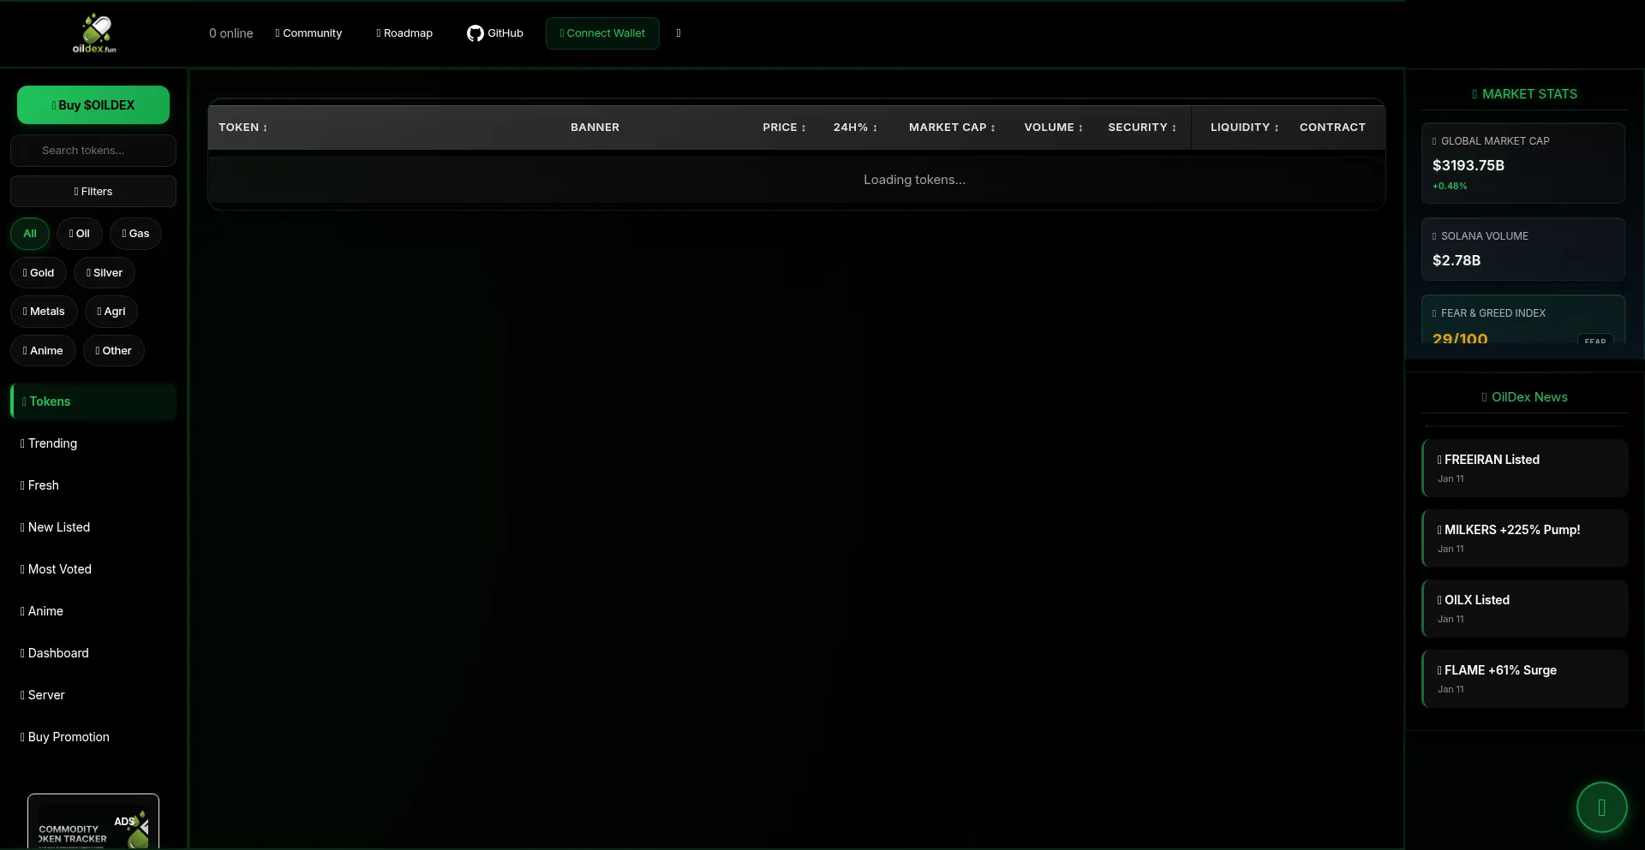This screenshot has height=850, width=1645.
Task: Click into the Search tokens field
Action: click(x=99, y=151)
